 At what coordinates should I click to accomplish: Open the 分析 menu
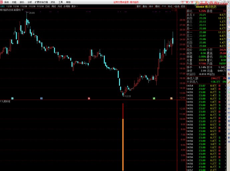[x=30, y=2]
